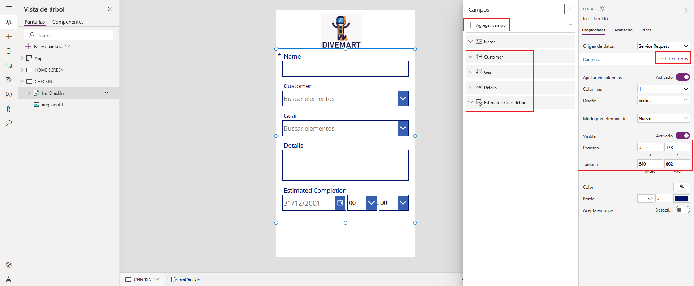Expand the frmCheckIn tree node
Image resolution: width=694 pixels, height=286 pixels.
click(x=29, y=93)
